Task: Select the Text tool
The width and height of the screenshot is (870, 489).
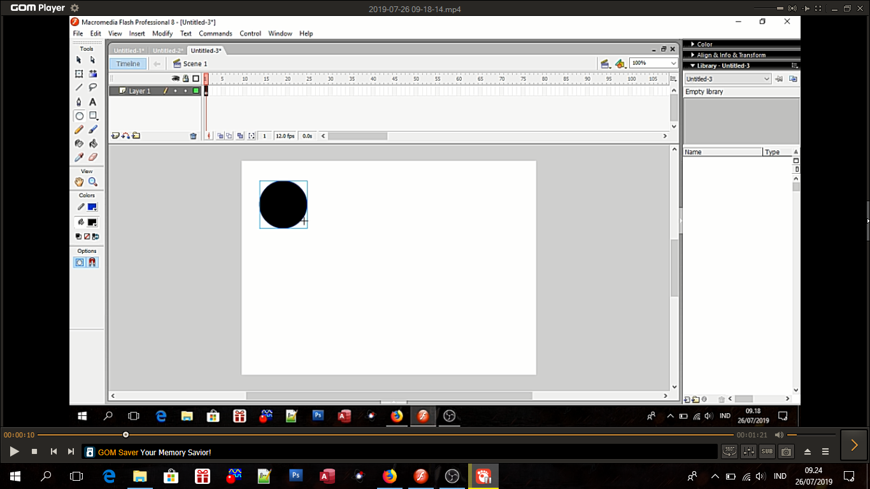Action: coord(93,102)
